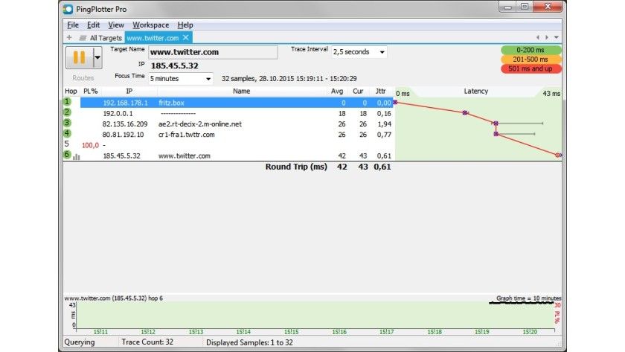Click the hop 3 green circle icon
Image resolution: width=625 pixels, height=352 pixels.
click(68, 123)
